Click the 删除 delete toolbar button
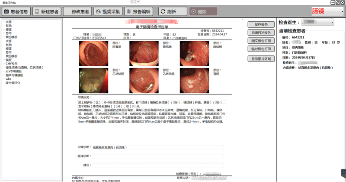This screenshot has width=346, height=182. (203, 12)
